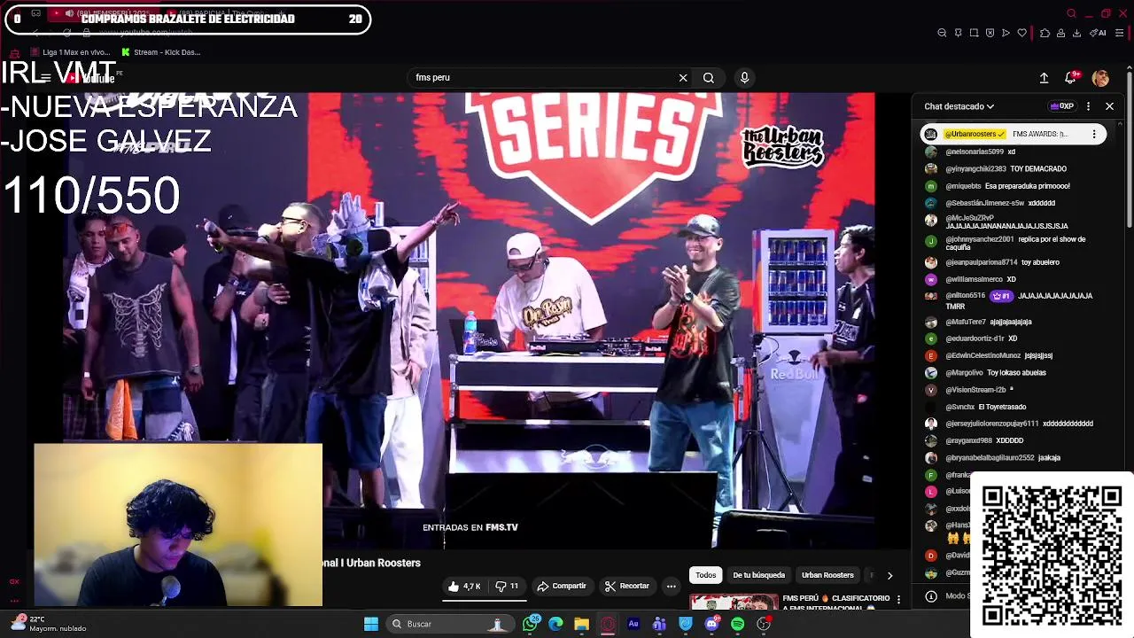
Task: Select the Urban Roosters chip
Action: pos(827,575)
